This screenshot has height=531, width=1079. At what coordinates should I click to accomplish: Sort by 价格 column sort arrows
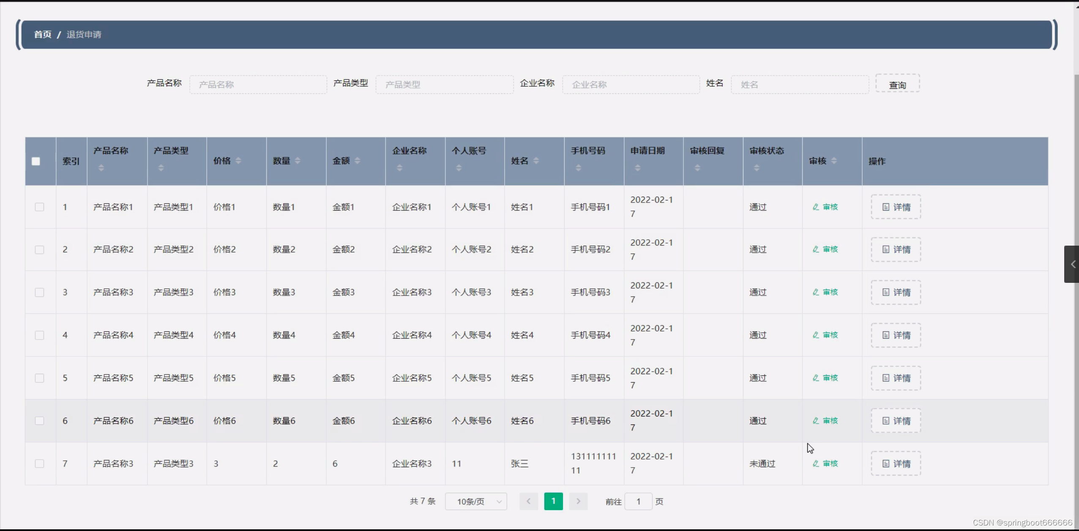point(238,161)
